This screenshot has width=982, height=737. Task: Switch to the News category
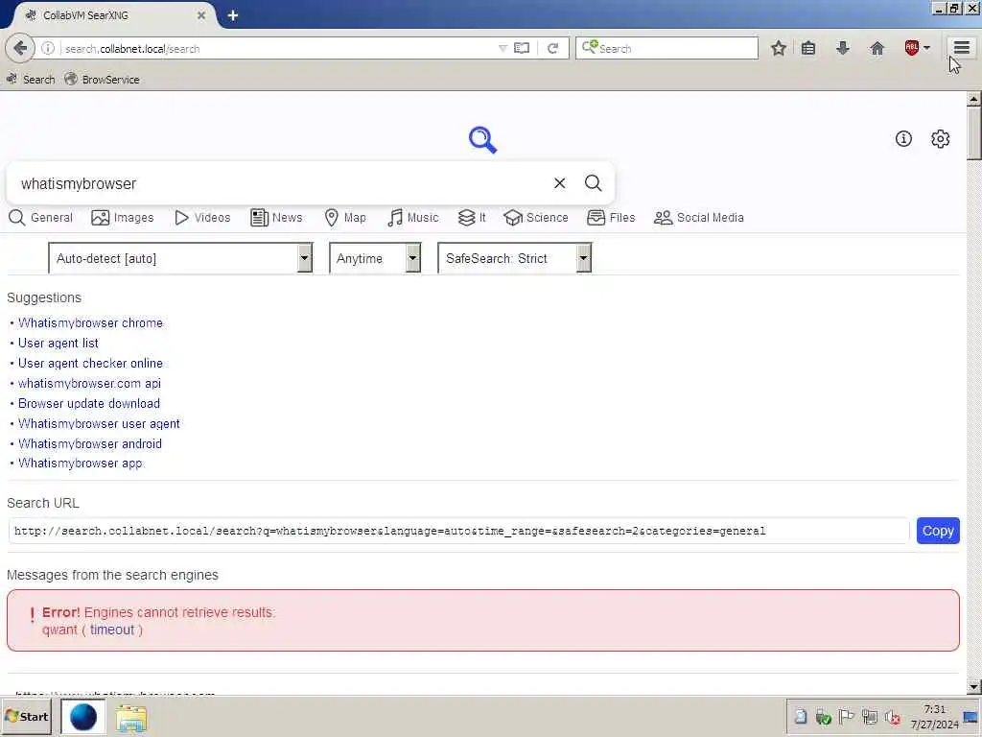pyautogui.click(x=276, y=218)
